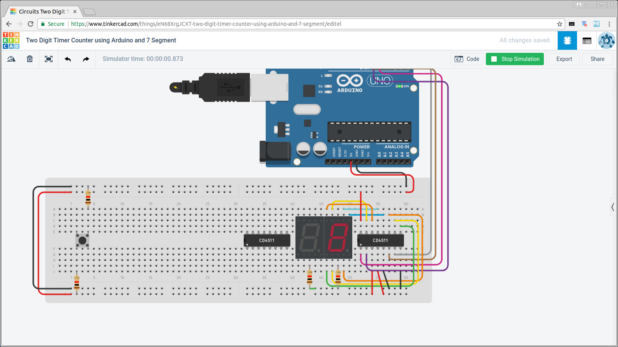Open the user avatar account menu
This screenshot has height=347, width=618.
pos(606,40)
